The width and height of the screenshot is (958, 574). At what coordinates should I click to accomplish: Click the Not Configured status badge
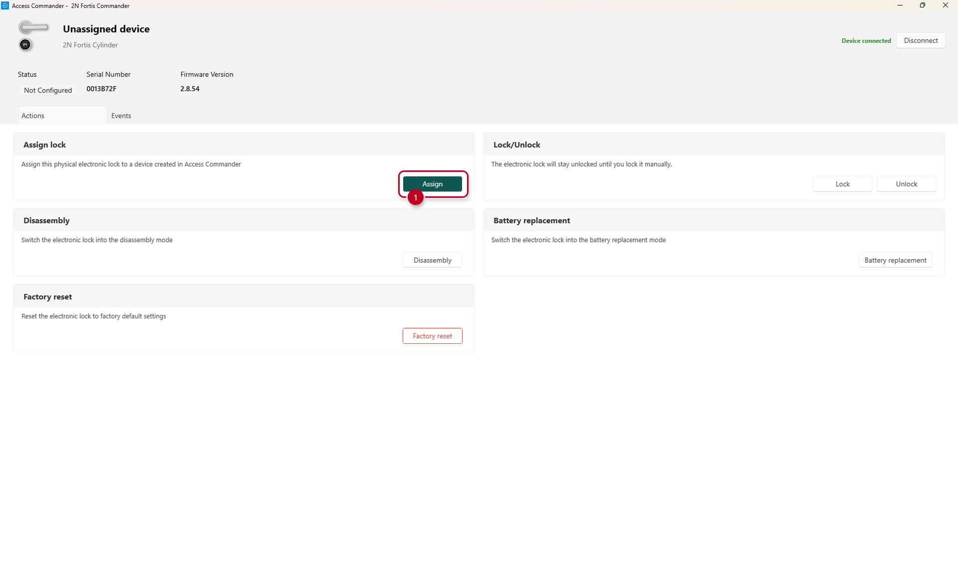click(48, 90)
